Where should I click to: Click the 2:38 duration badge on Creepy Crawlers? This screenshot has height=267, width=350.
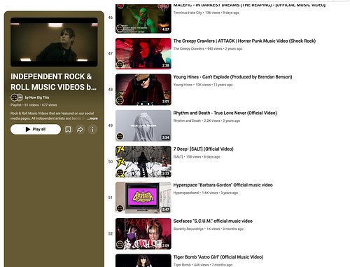point(165,65)
